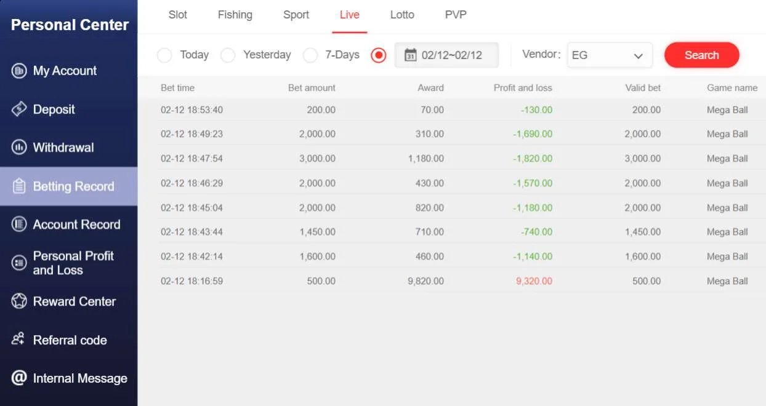Click the Bet time column header
The image size is (766, 406).
[x=177, y=88]
